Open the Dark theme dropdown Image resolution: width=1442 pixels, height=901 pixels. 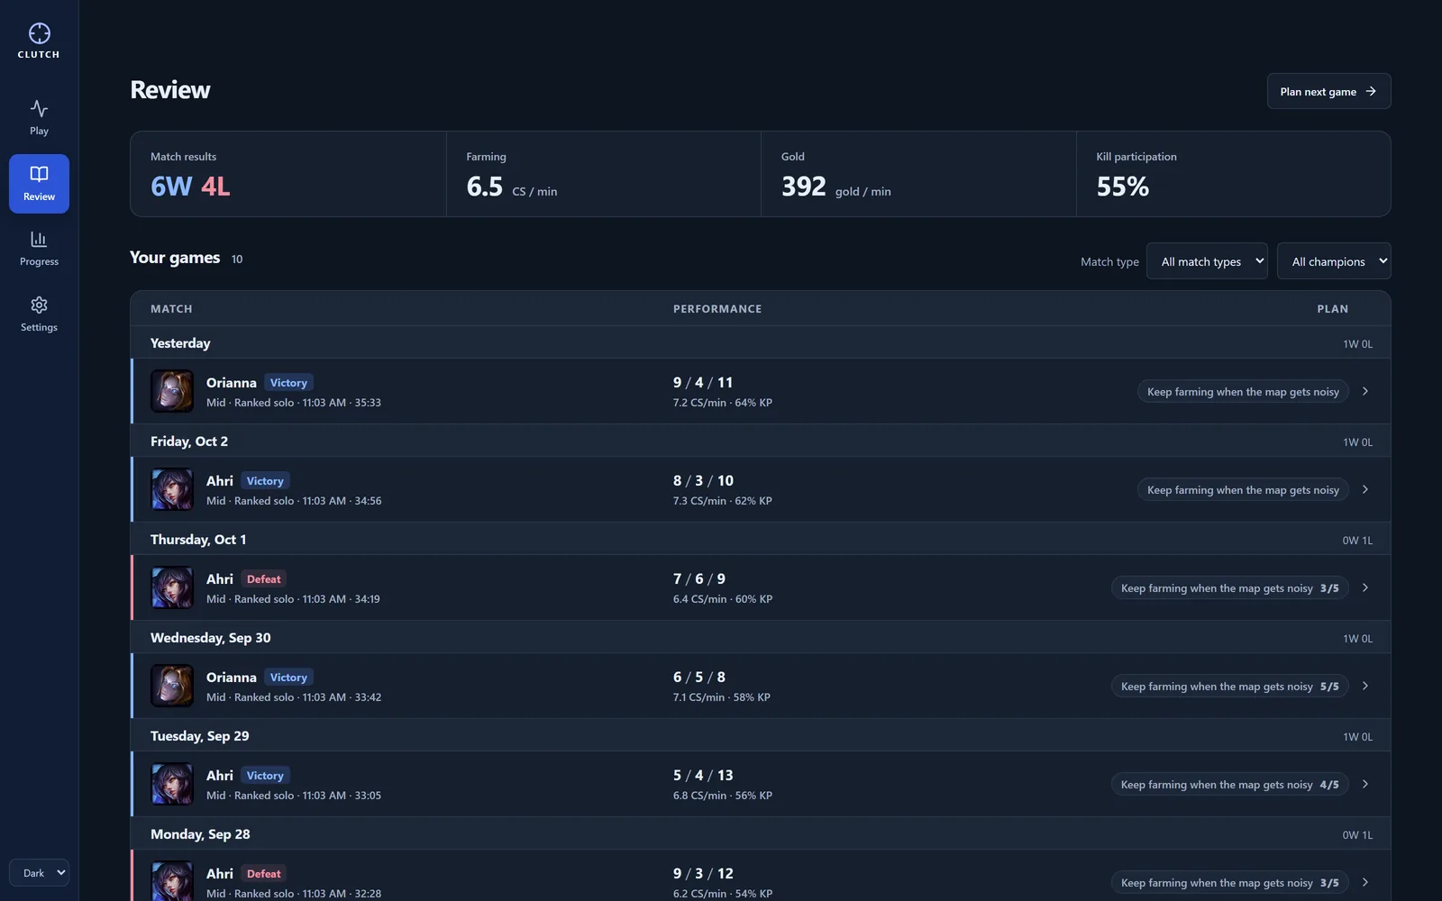tap(39, 872)
